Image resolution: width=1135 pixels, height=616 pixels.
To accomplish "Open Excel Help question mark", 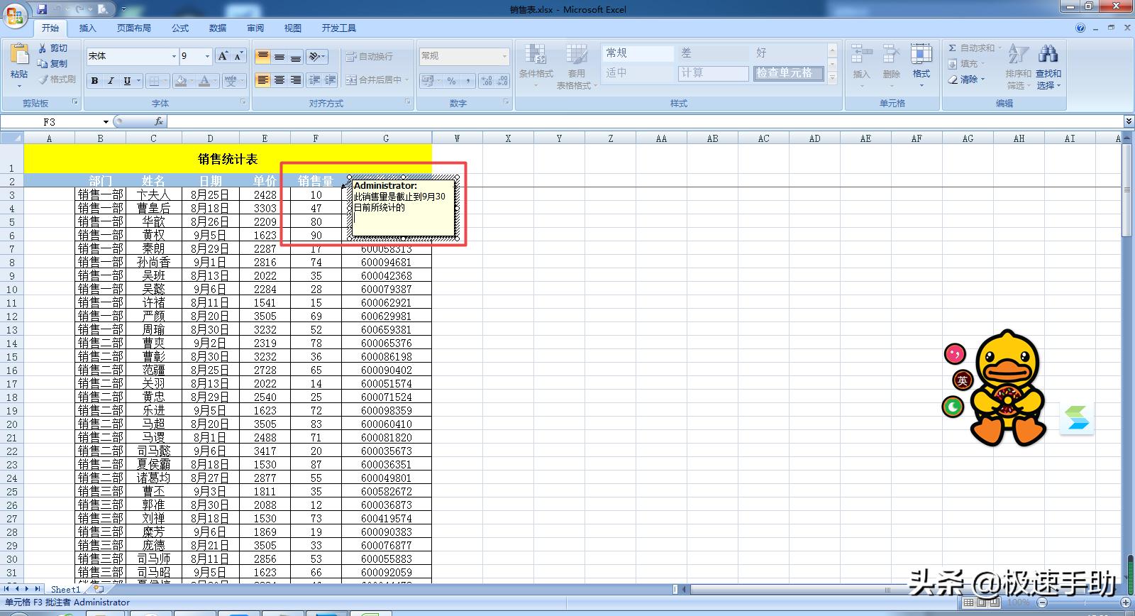I will click(1080, 28).
